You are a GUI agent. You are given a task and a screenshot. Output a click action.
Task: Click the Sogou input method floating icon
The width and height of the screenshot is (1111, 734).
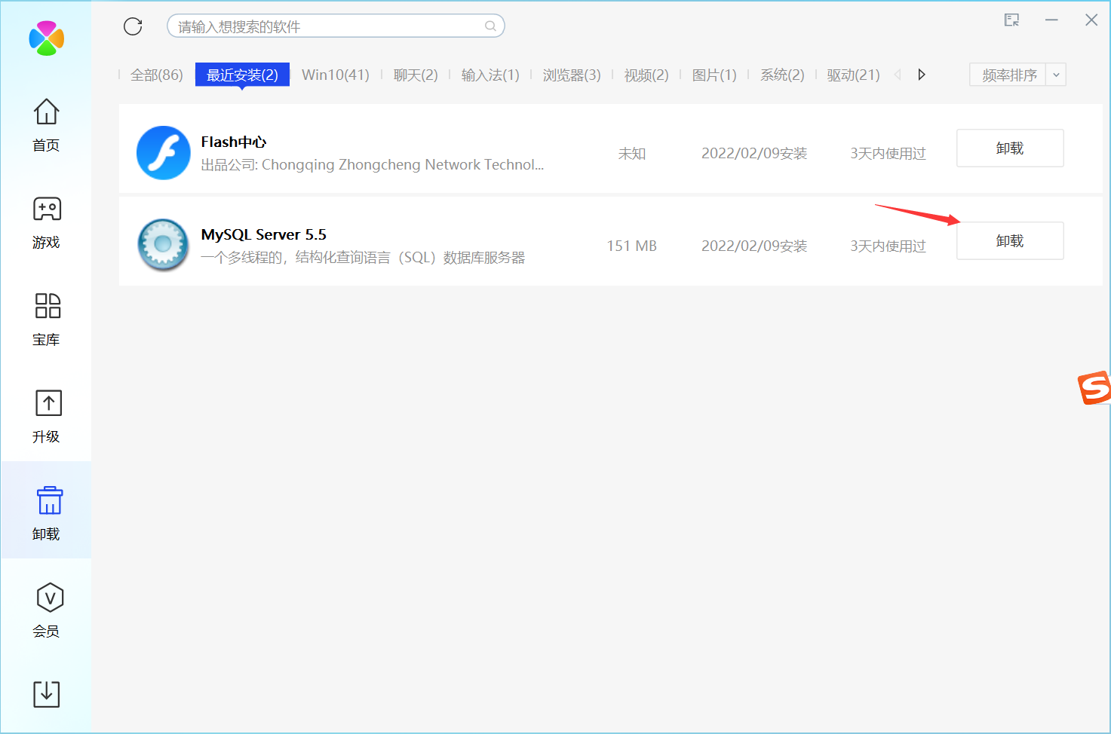[x=1094, y=387]
